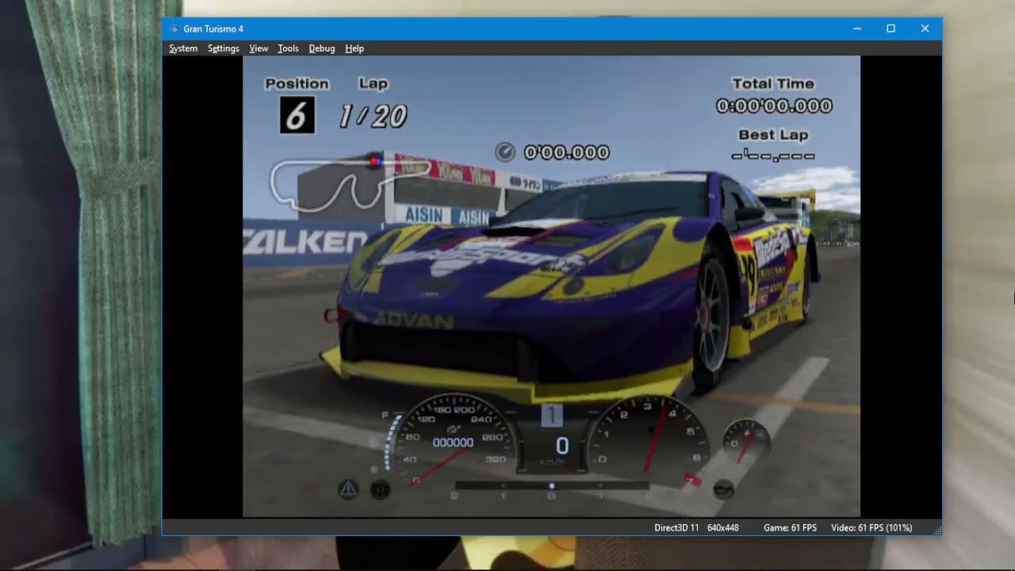Click the 640x448 resolution status text
The image size is (1015, 571).
tap(723, 527)
